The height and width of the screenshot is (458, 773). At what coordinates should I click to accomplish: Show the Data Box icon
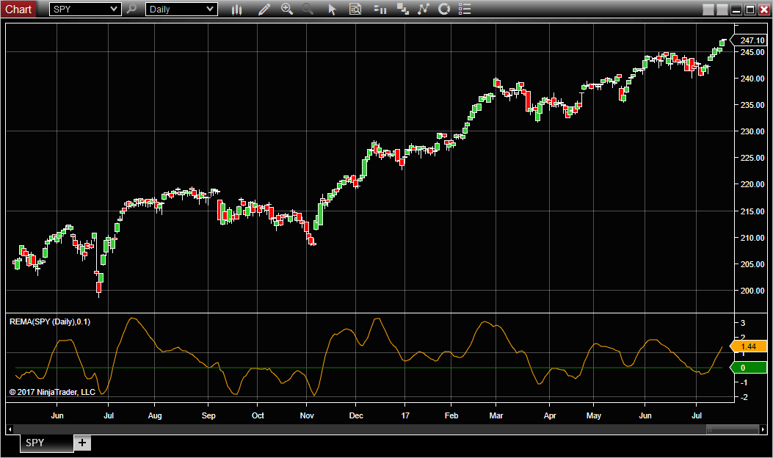pyautogui.click(x=355, y=10)
